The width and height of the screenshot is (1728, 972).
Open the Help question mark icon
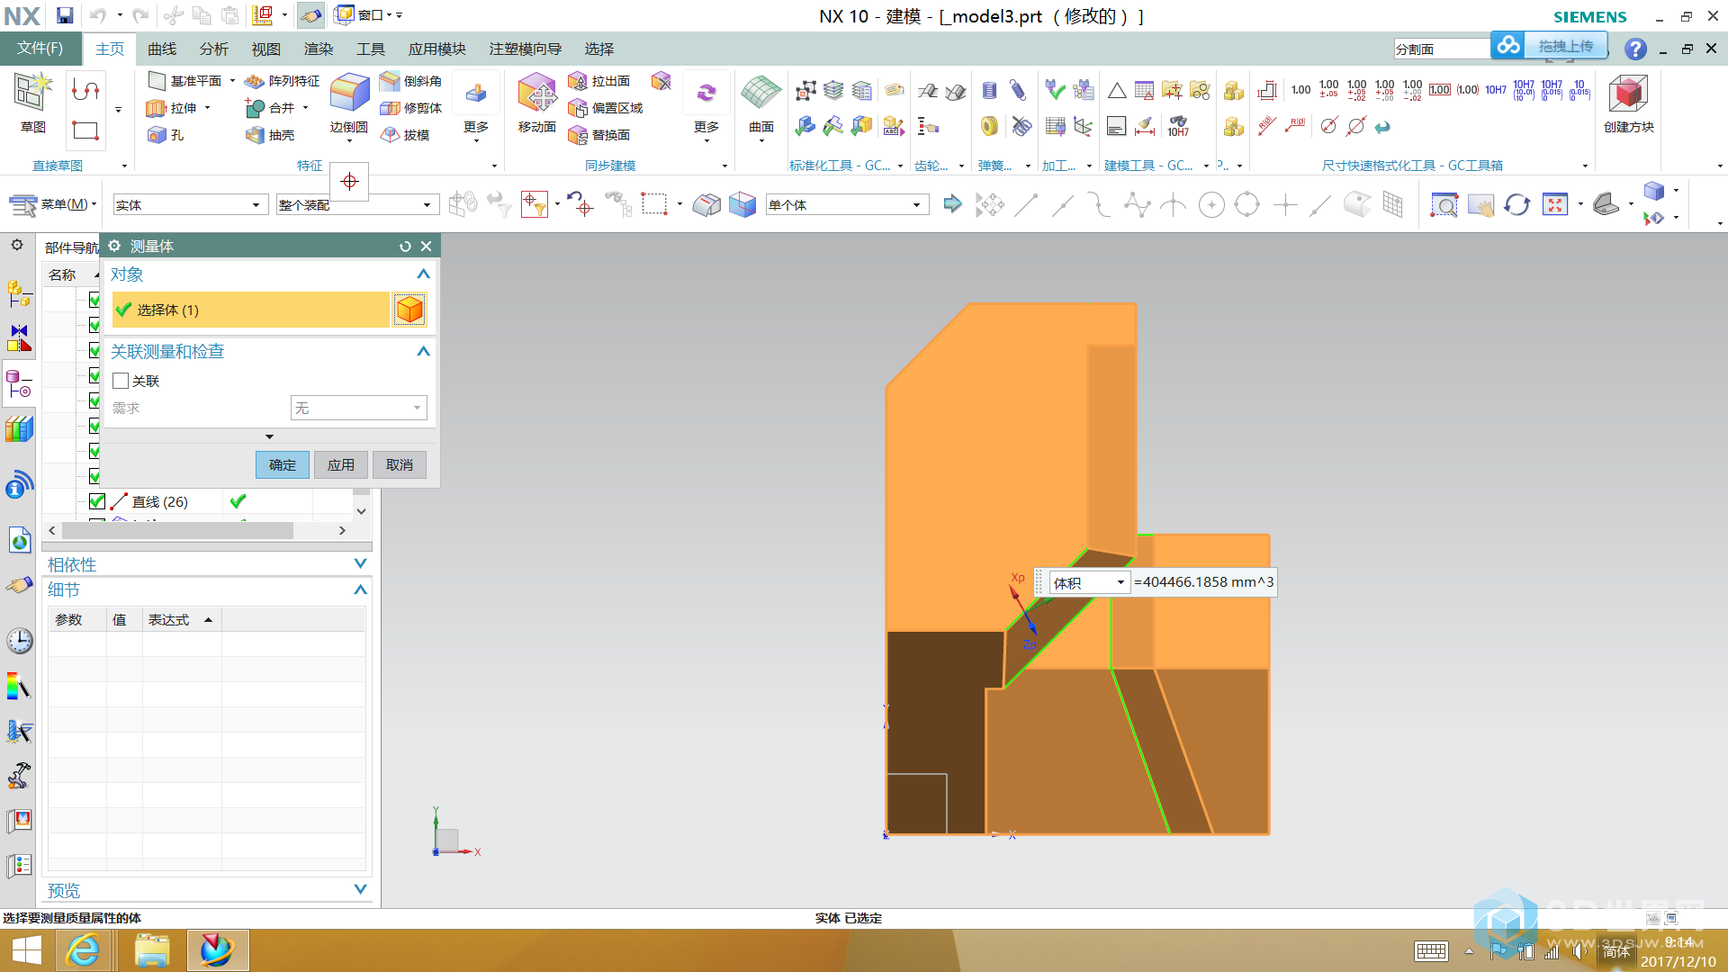(x=1635, y=49)
